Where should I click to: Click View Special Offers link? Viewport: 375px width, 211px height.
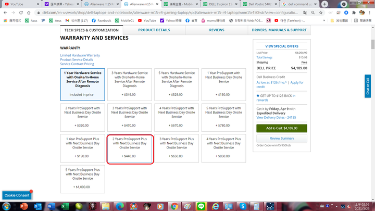[x=282, y=46]
